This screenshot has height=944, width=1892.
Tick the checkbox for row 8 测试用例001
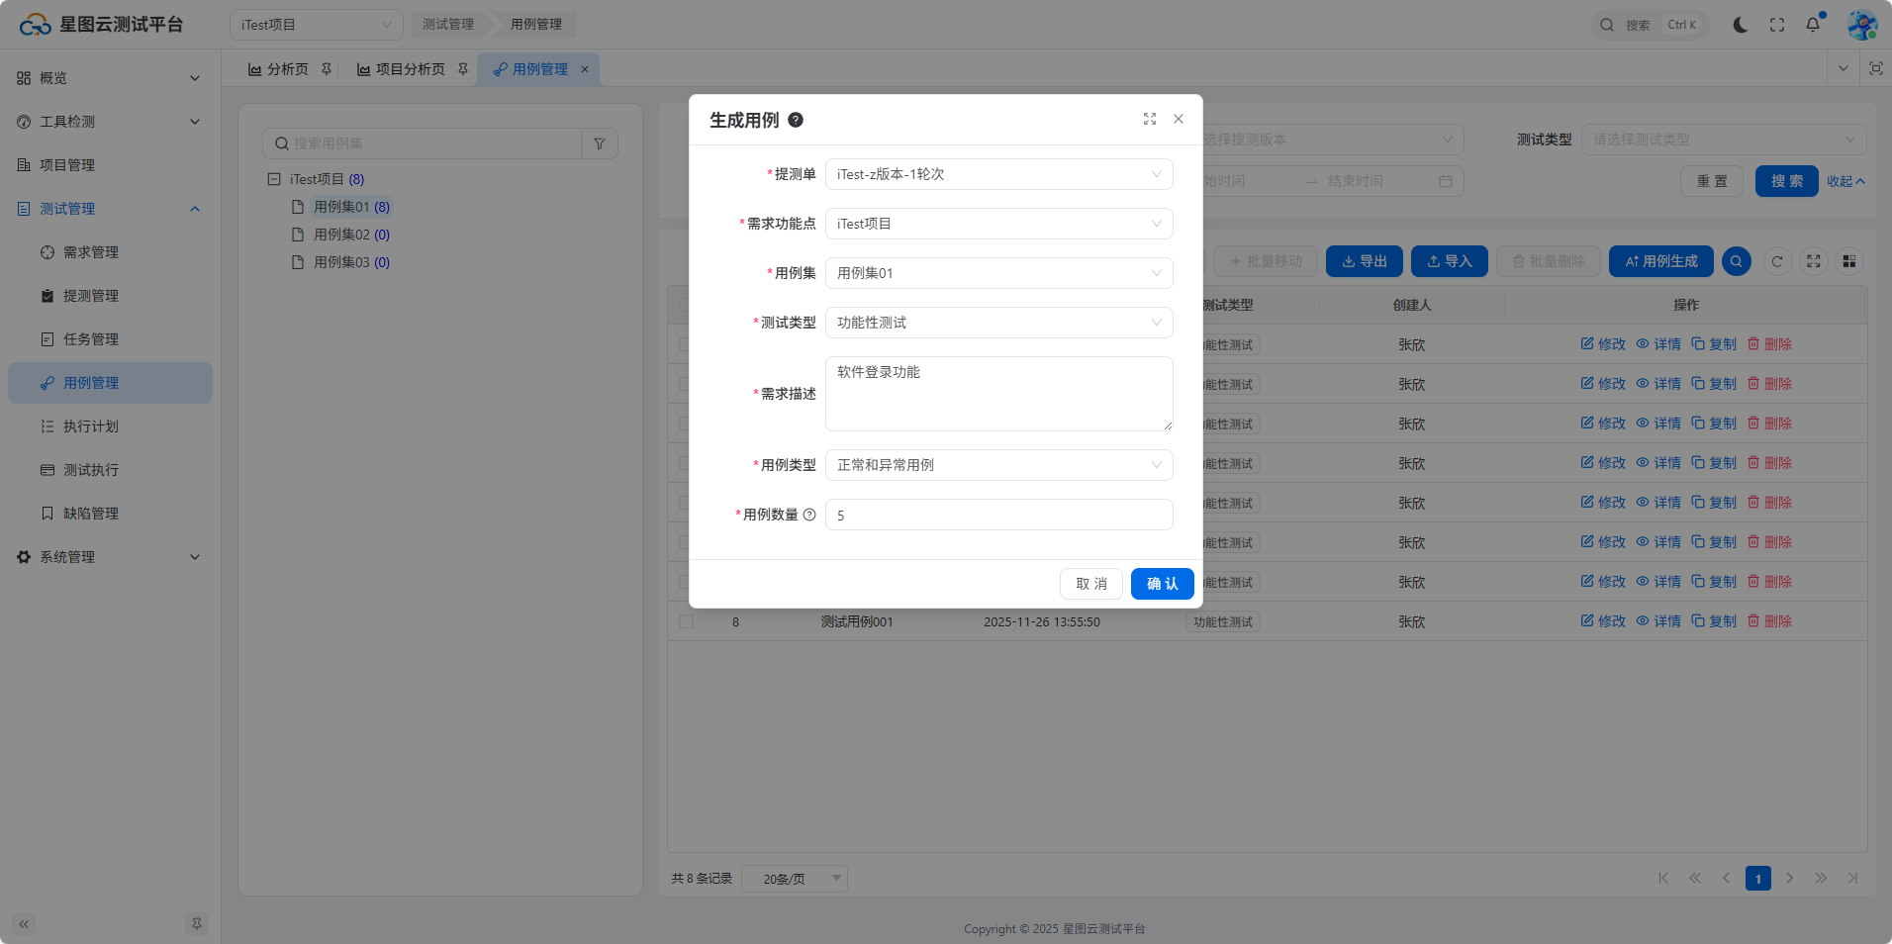[x=686, y=621]
